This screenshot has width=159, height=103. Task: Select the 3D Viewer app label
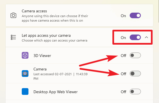coord(42,56)
